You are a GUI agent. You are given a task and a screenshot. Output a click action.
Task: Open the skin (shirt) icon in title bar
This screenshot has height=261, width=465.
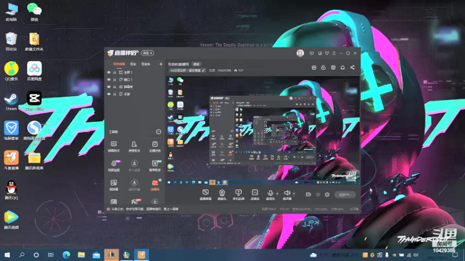[327, 53]
